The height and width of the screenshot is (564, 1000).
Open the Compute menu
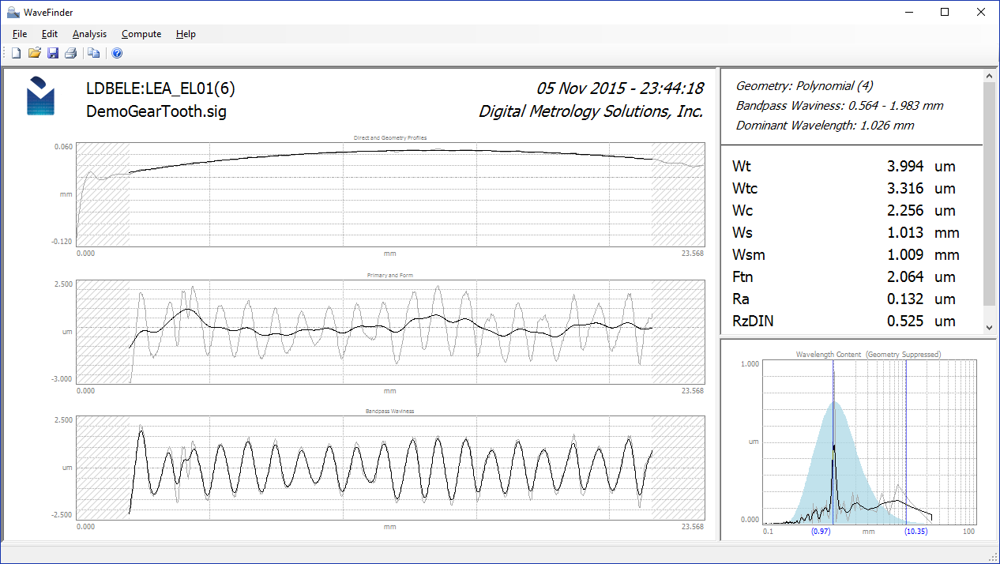point(141,34)
